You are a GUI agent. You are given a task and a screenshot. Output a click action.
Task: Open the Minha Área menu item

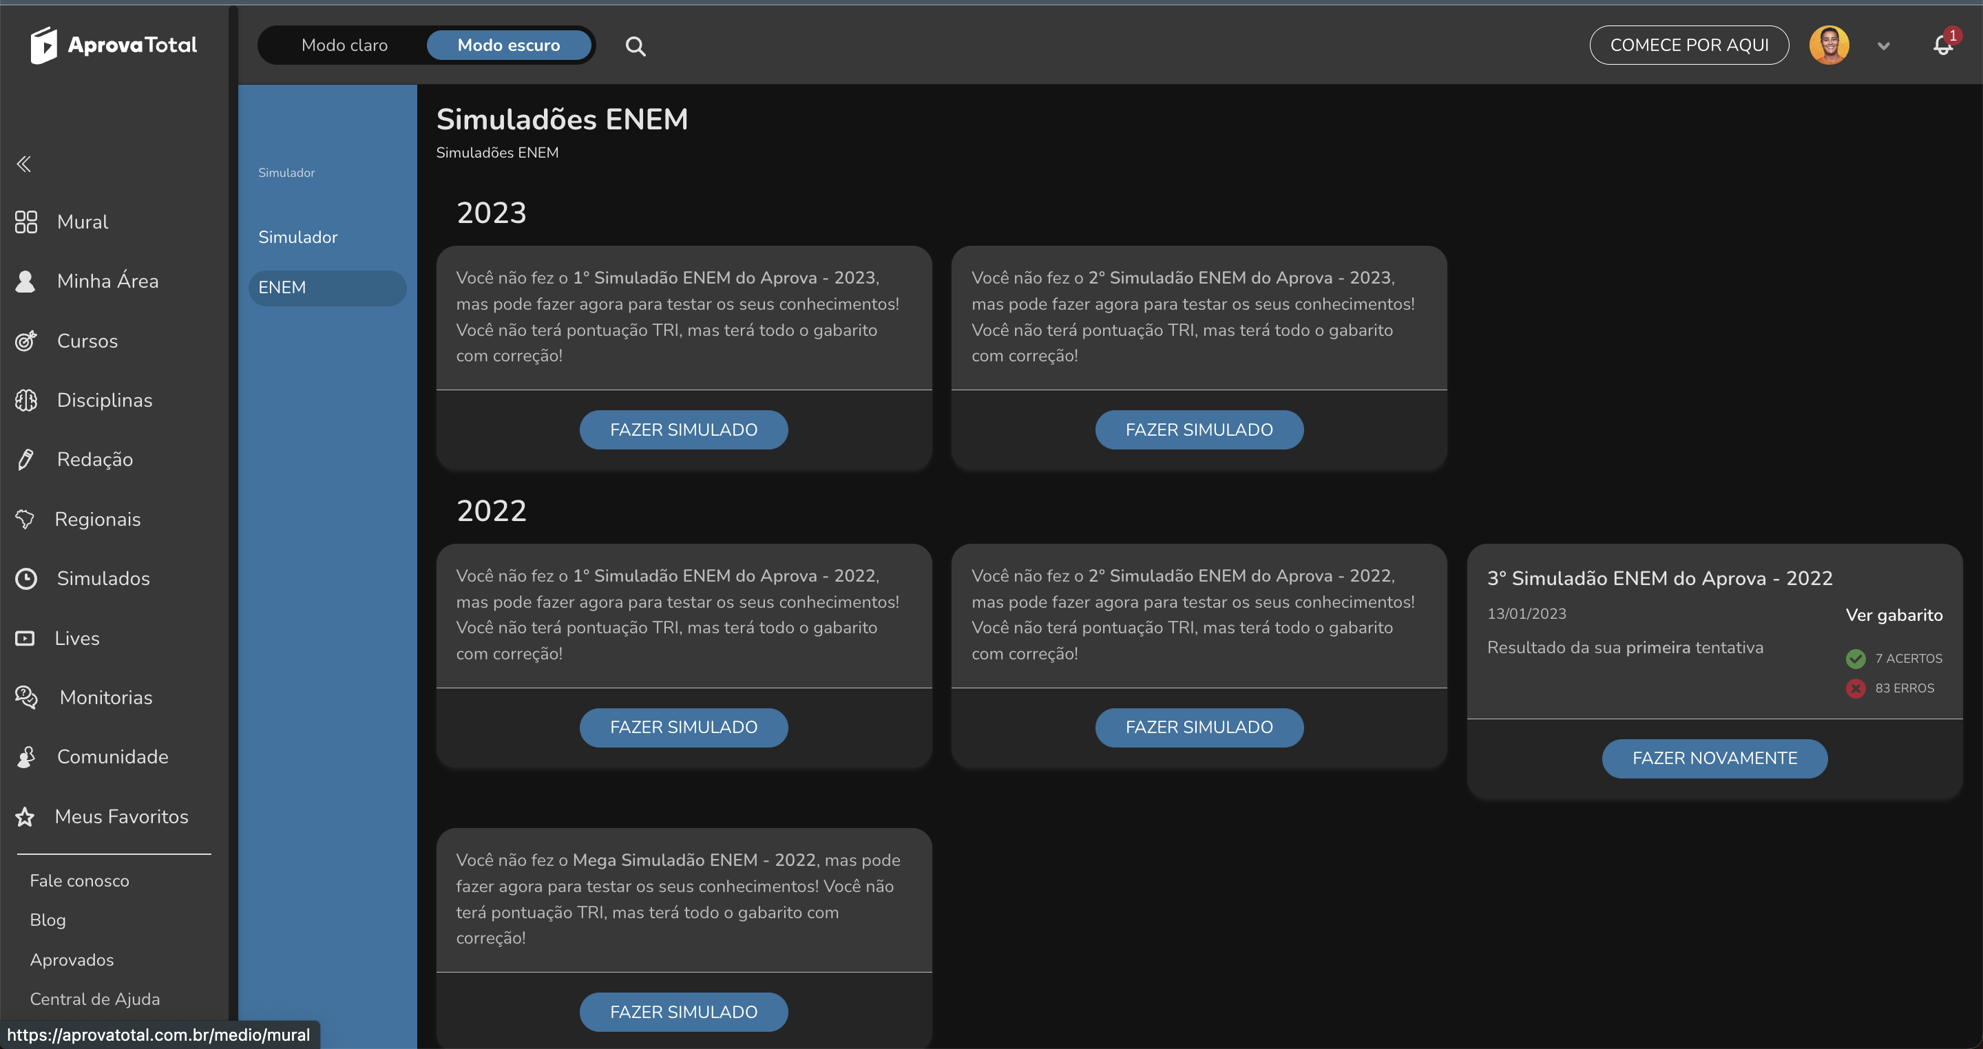click(x=108, y=282)
